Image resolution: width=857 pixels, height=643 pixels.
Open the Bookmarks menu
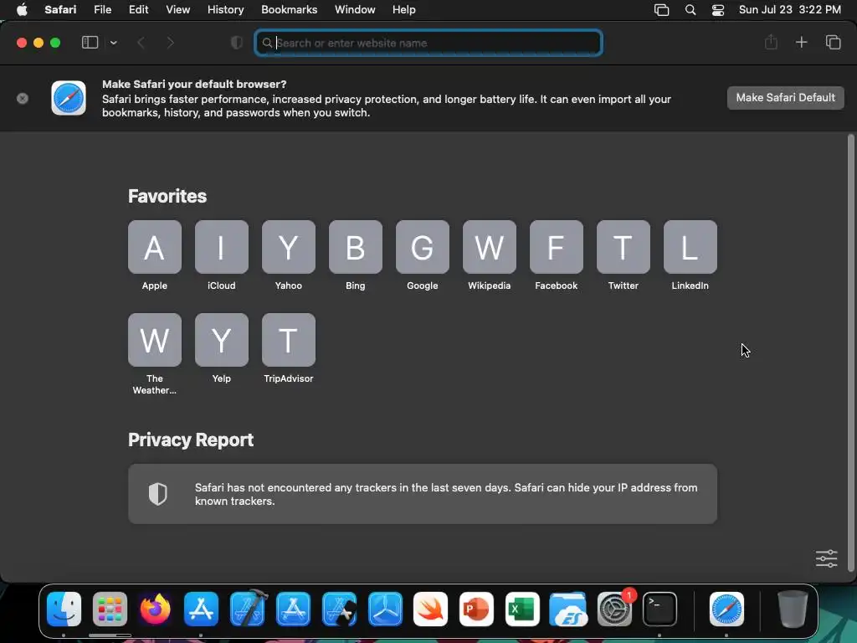(289, 10)
